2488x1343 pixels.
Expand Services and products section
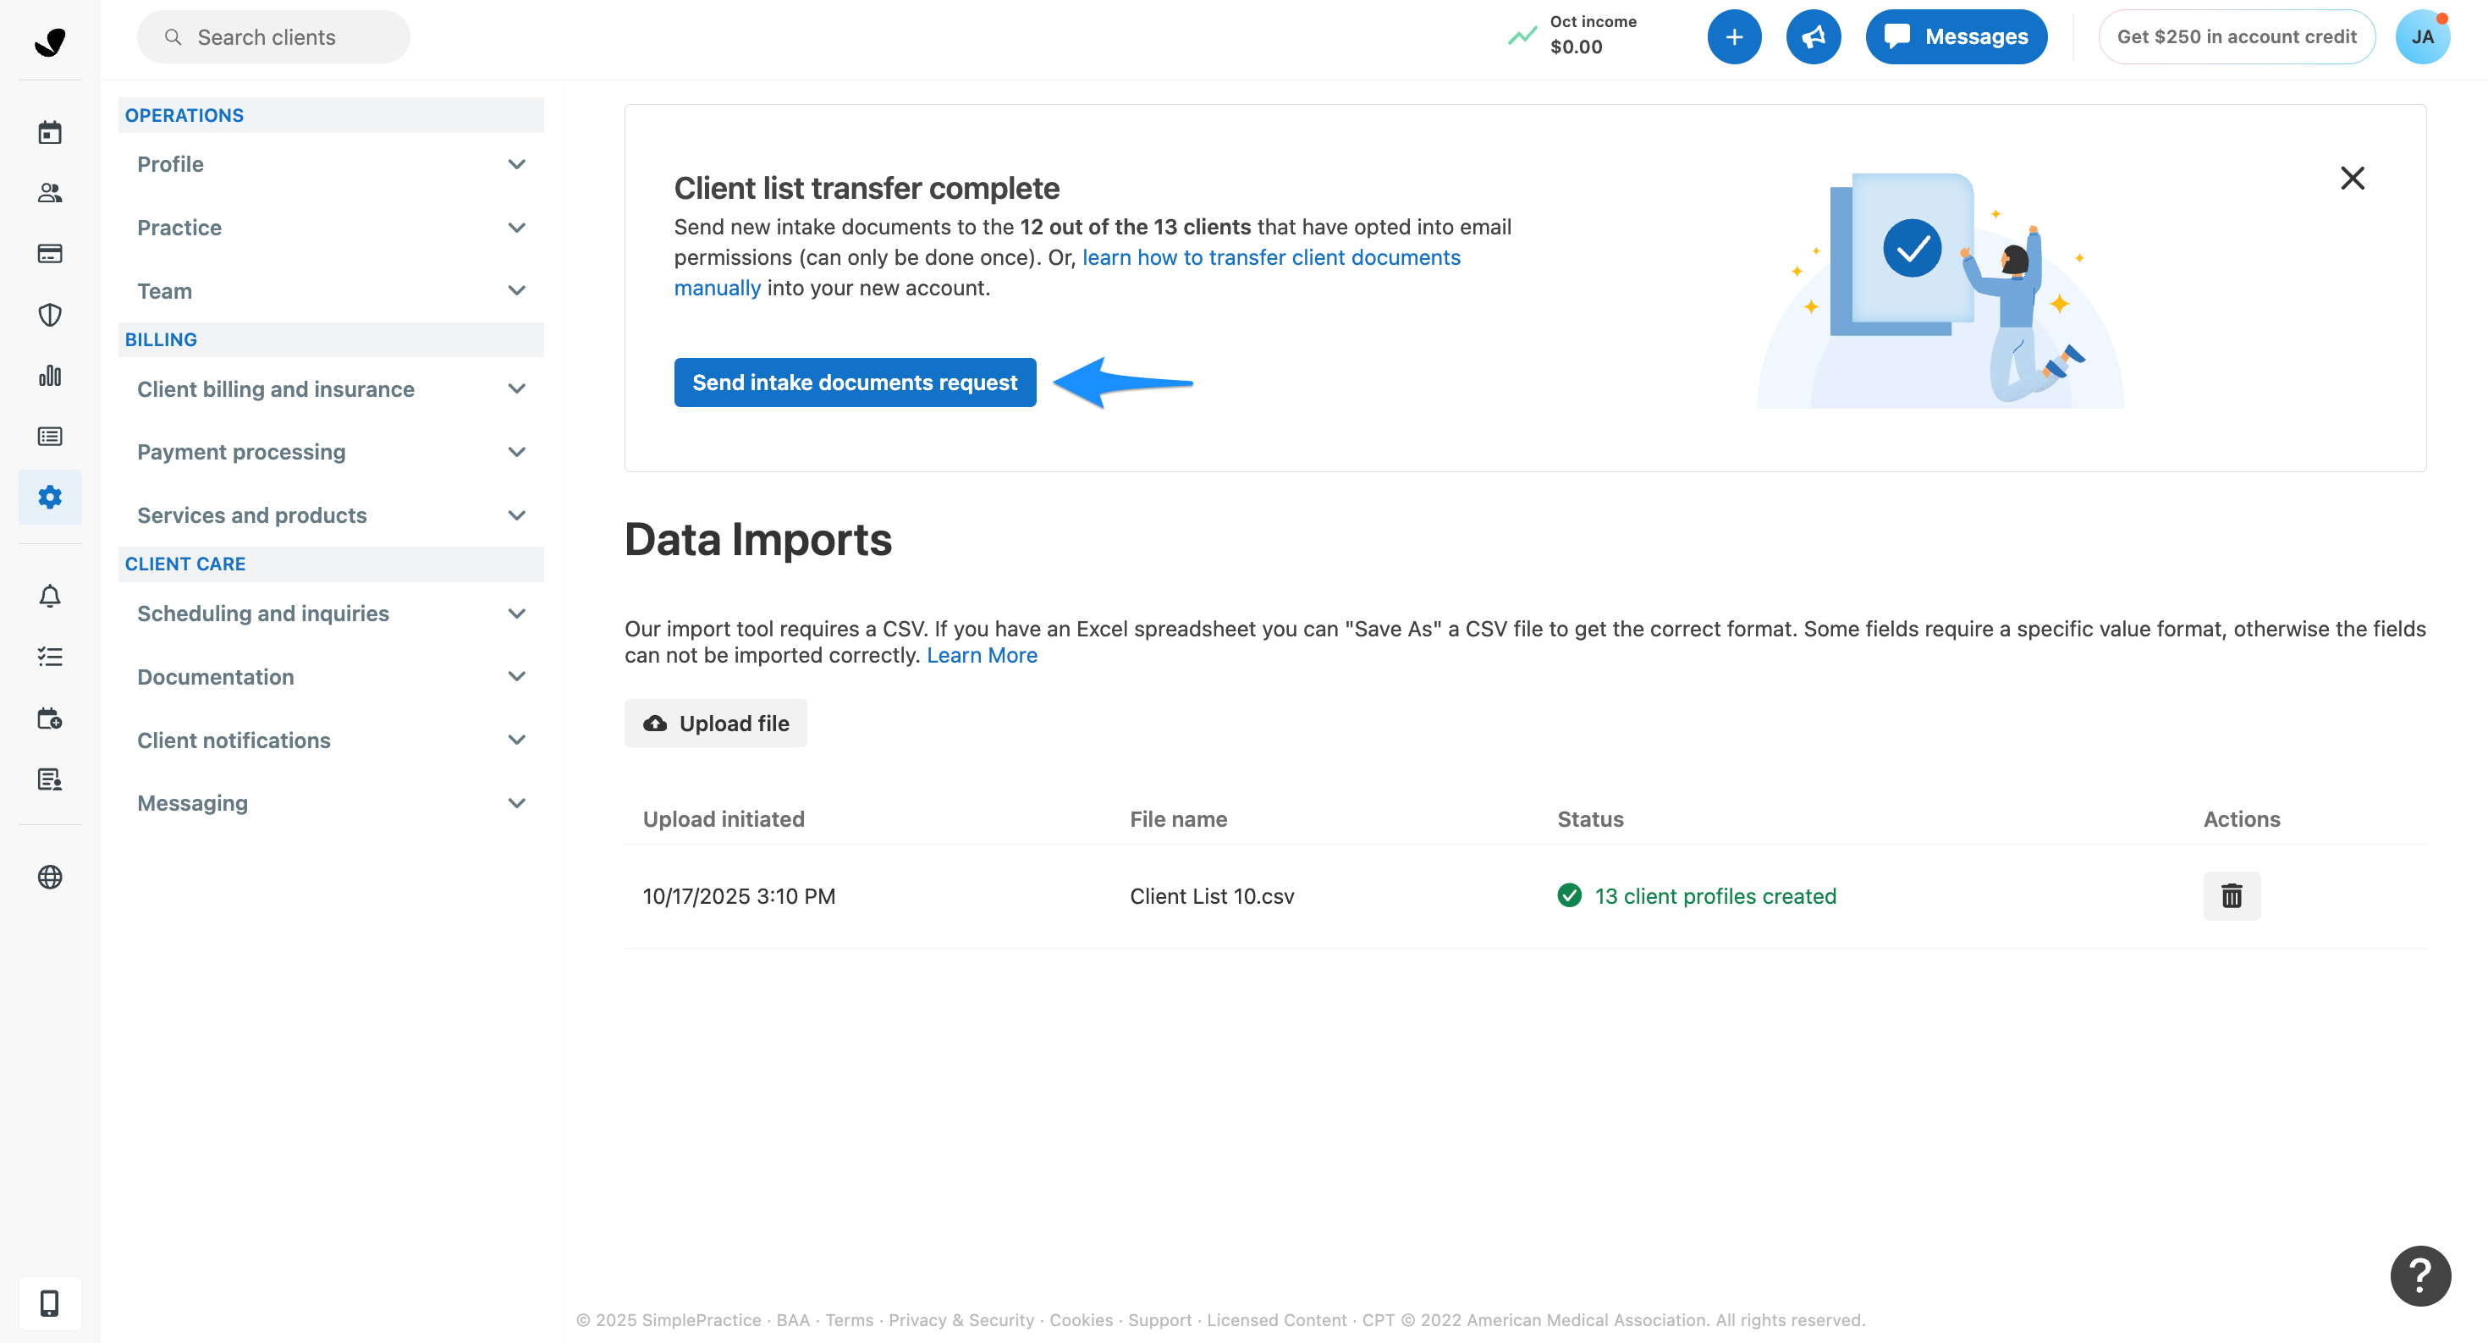(330, 515)
